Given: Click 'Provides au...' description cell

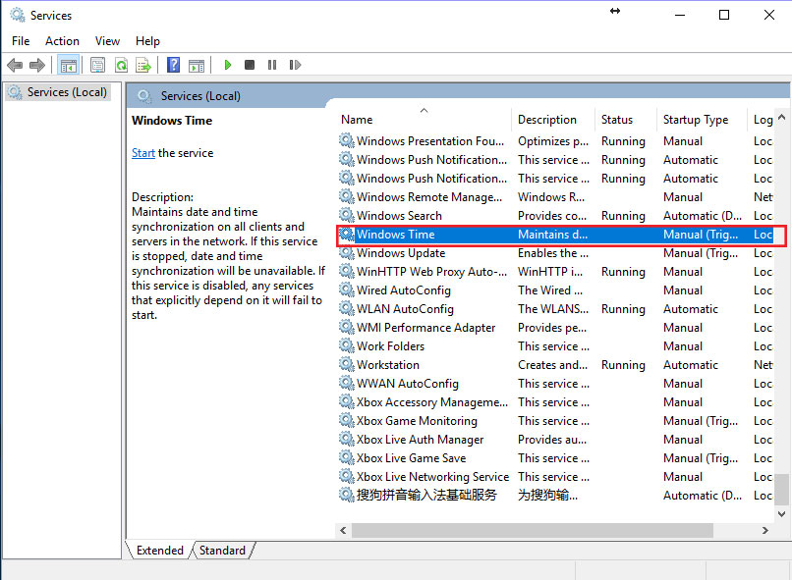Looking at the screenshot, I should pyautogui.click(x=552, y=440).
